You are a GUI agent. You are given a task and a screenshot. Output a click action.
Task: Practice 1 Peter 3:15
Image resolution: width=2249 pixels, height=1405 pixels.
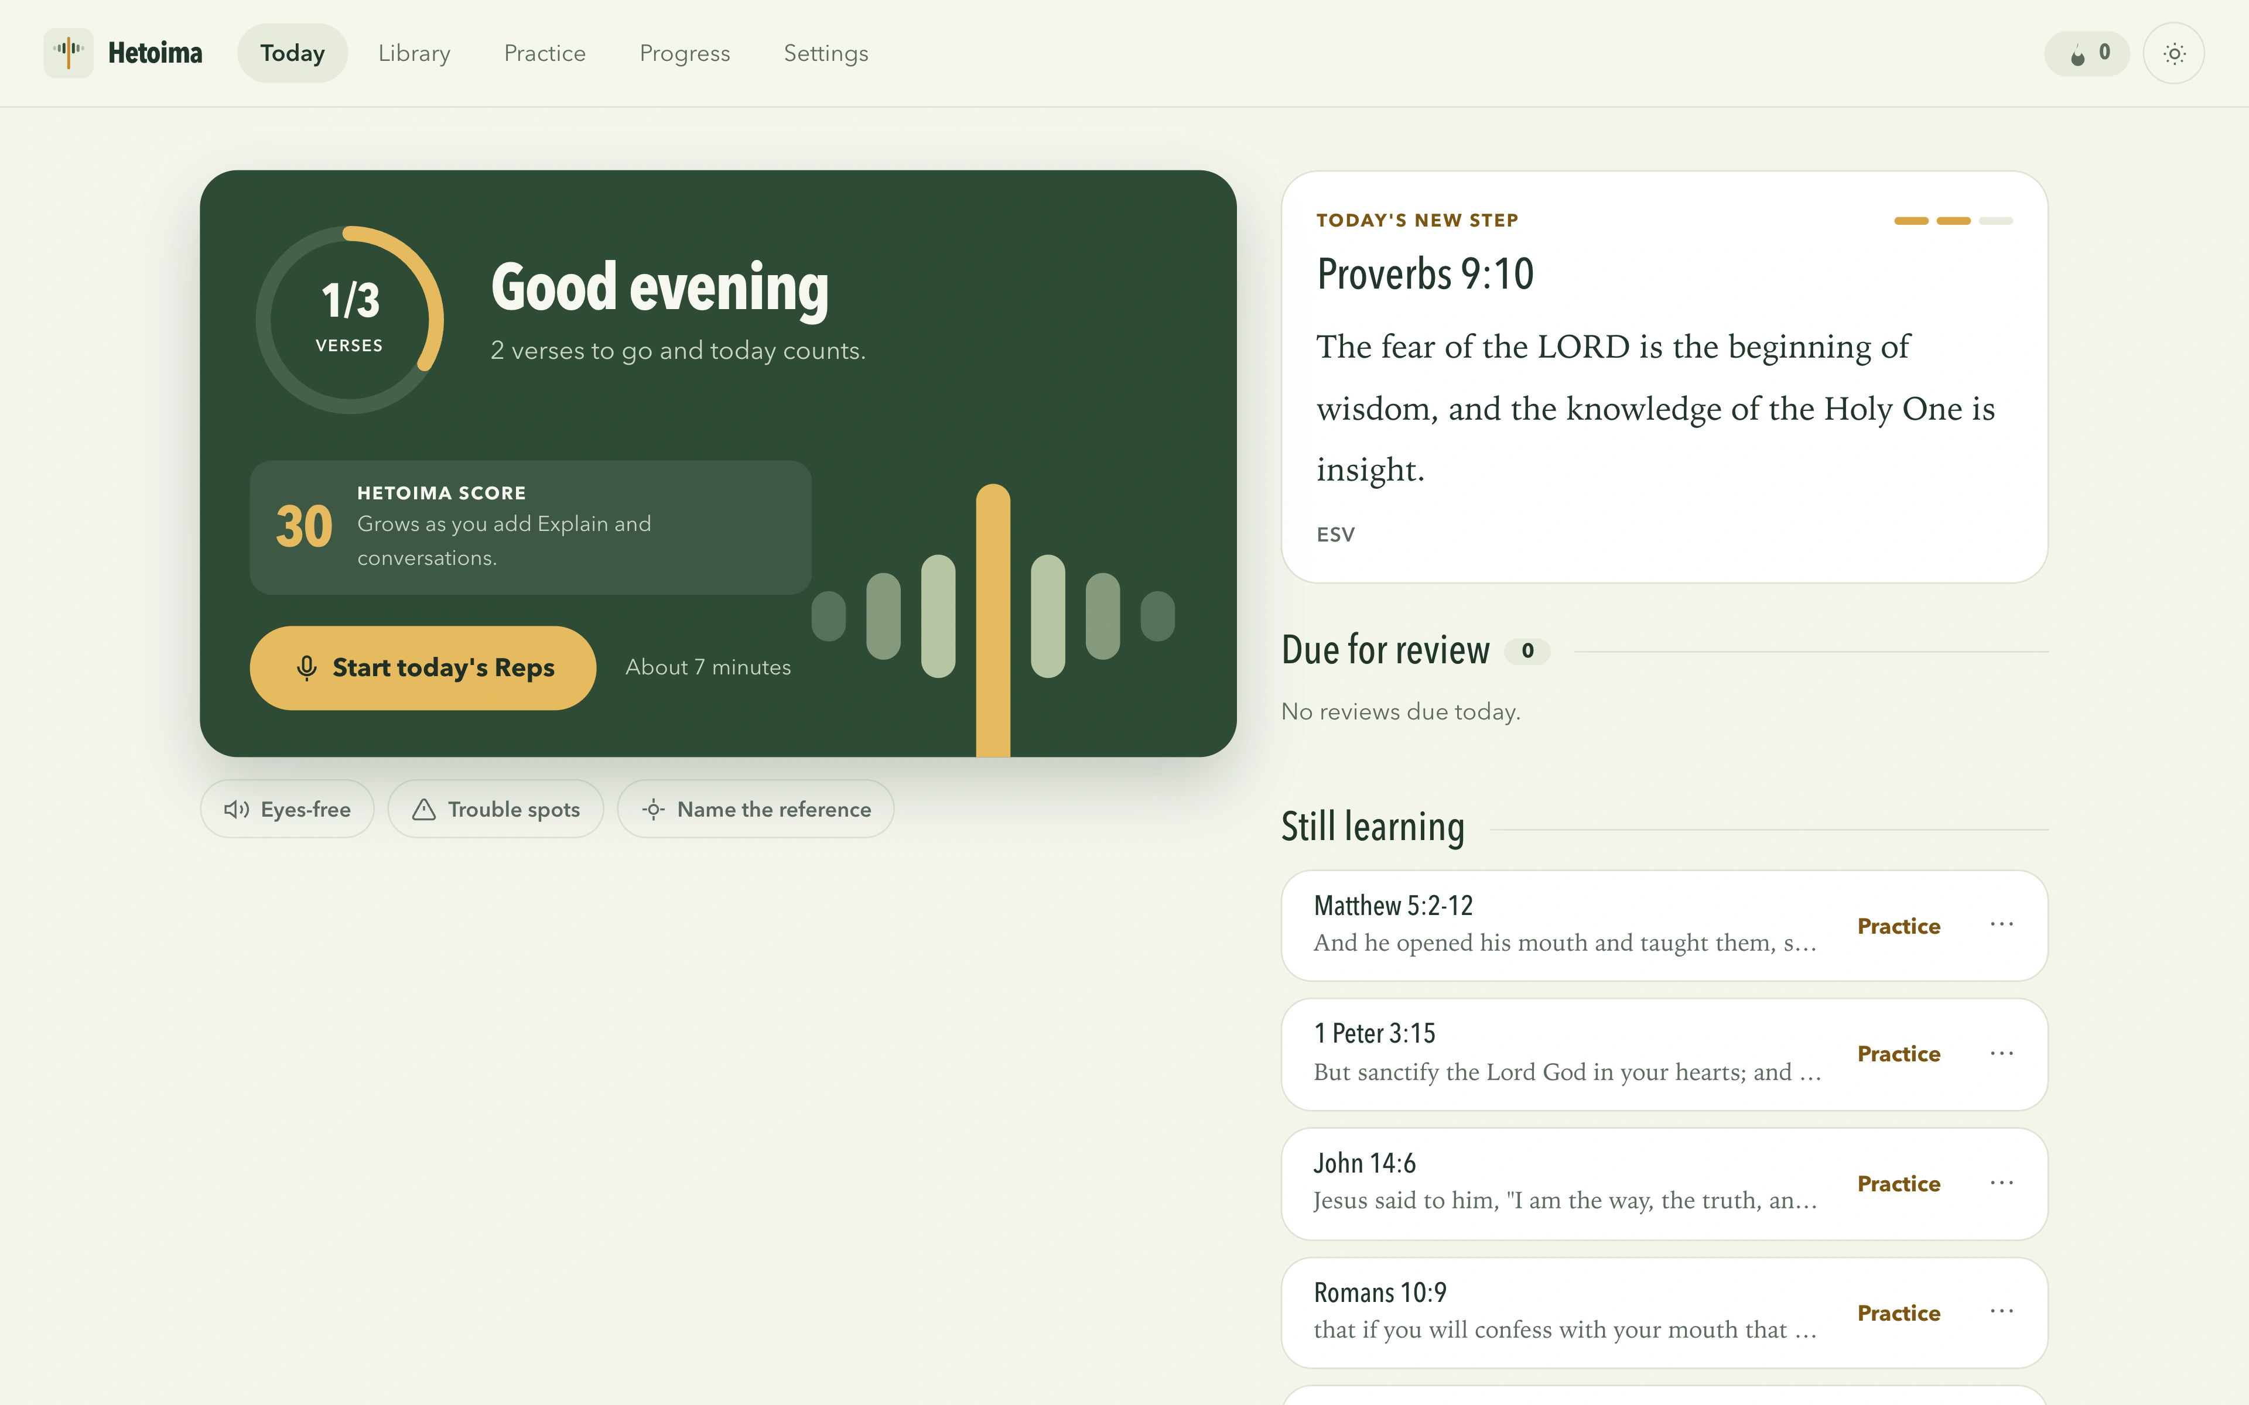point(1899,1054)
